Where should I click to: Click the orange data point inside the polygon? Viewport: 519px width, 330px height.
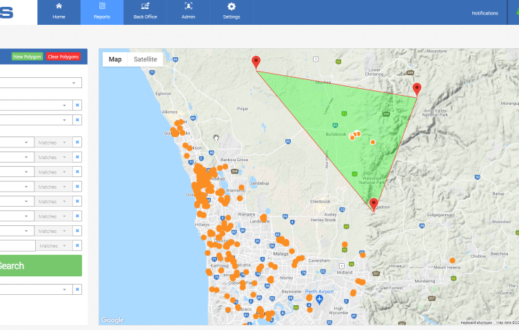373,142
